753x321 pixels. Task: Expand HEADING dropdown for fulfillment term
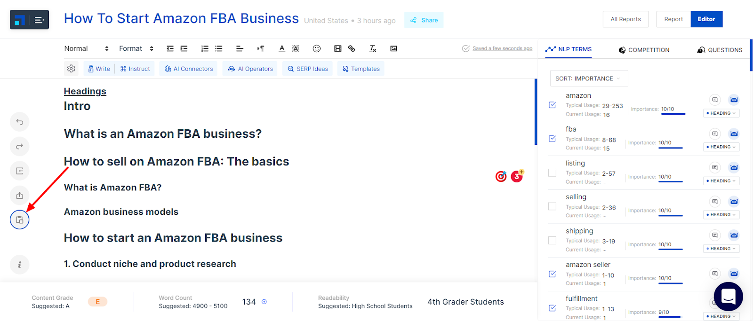click(721, 316)
